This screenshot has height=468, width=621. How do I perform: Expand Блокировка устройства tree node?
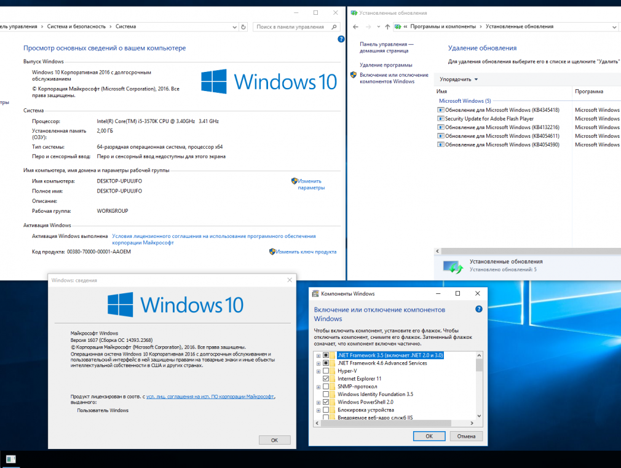318,410
